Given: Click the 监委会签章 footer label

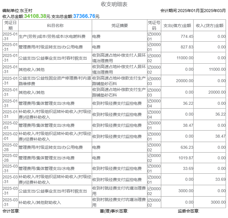Looking at the screenshot, I should coord(189,211).
